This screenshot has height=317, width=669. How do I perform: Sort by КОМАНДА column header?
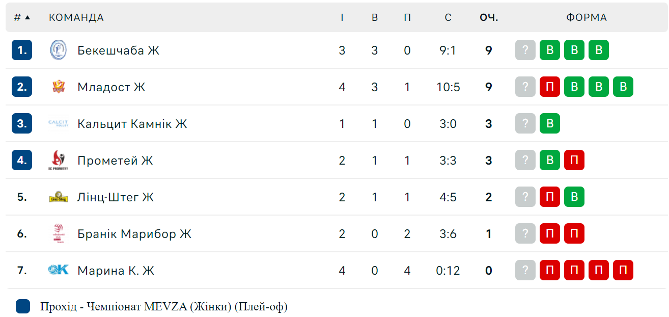pyautogui.click(x=76, y=17)
